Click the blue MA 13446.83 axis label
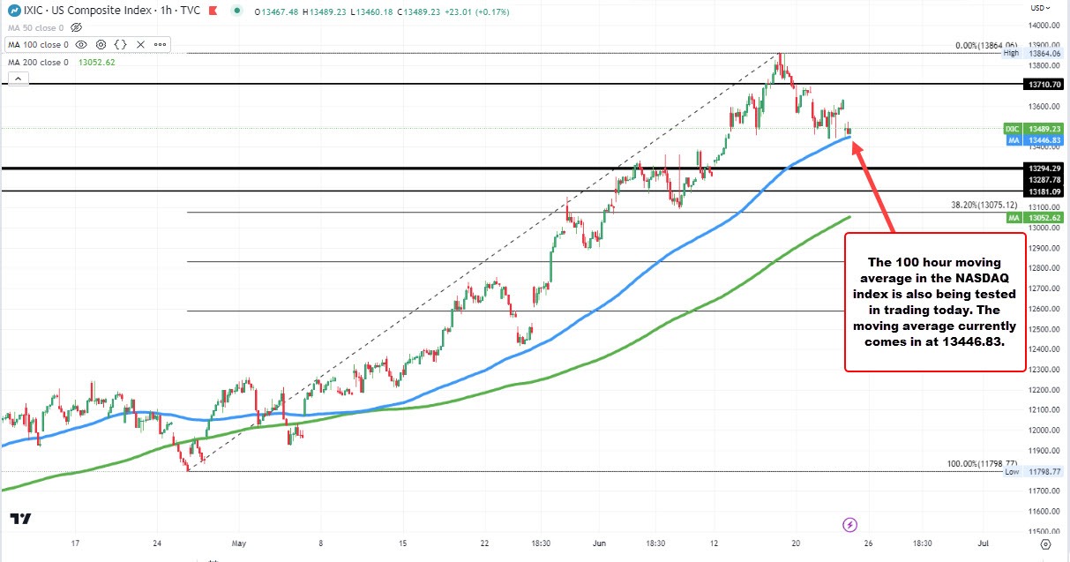Viewport: 1070px width, 562px height. (x=1036, y=140)
